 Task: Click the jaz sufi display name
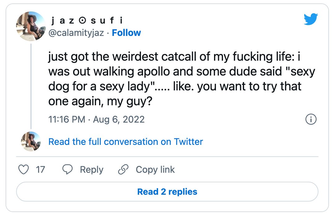[87, 20]
